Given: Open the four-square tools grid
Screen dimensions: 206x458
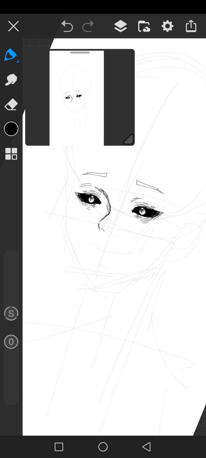Looking at the screenshot, I should coord(11,154).
